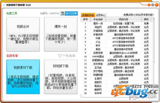Select the 天猫商城 row

click(x=116, y=31)
